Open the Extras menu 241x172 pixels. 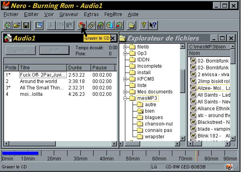[x=91, y=14]
